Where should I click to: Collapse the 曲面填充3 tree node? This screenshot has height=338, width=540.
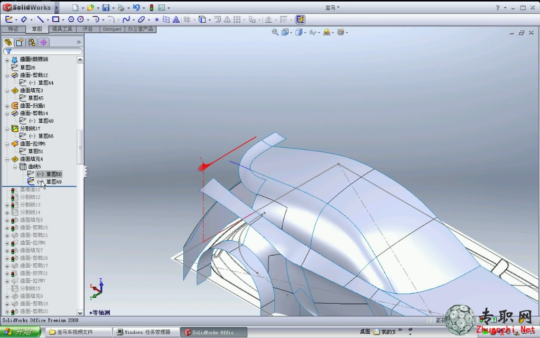click(7, 90)
